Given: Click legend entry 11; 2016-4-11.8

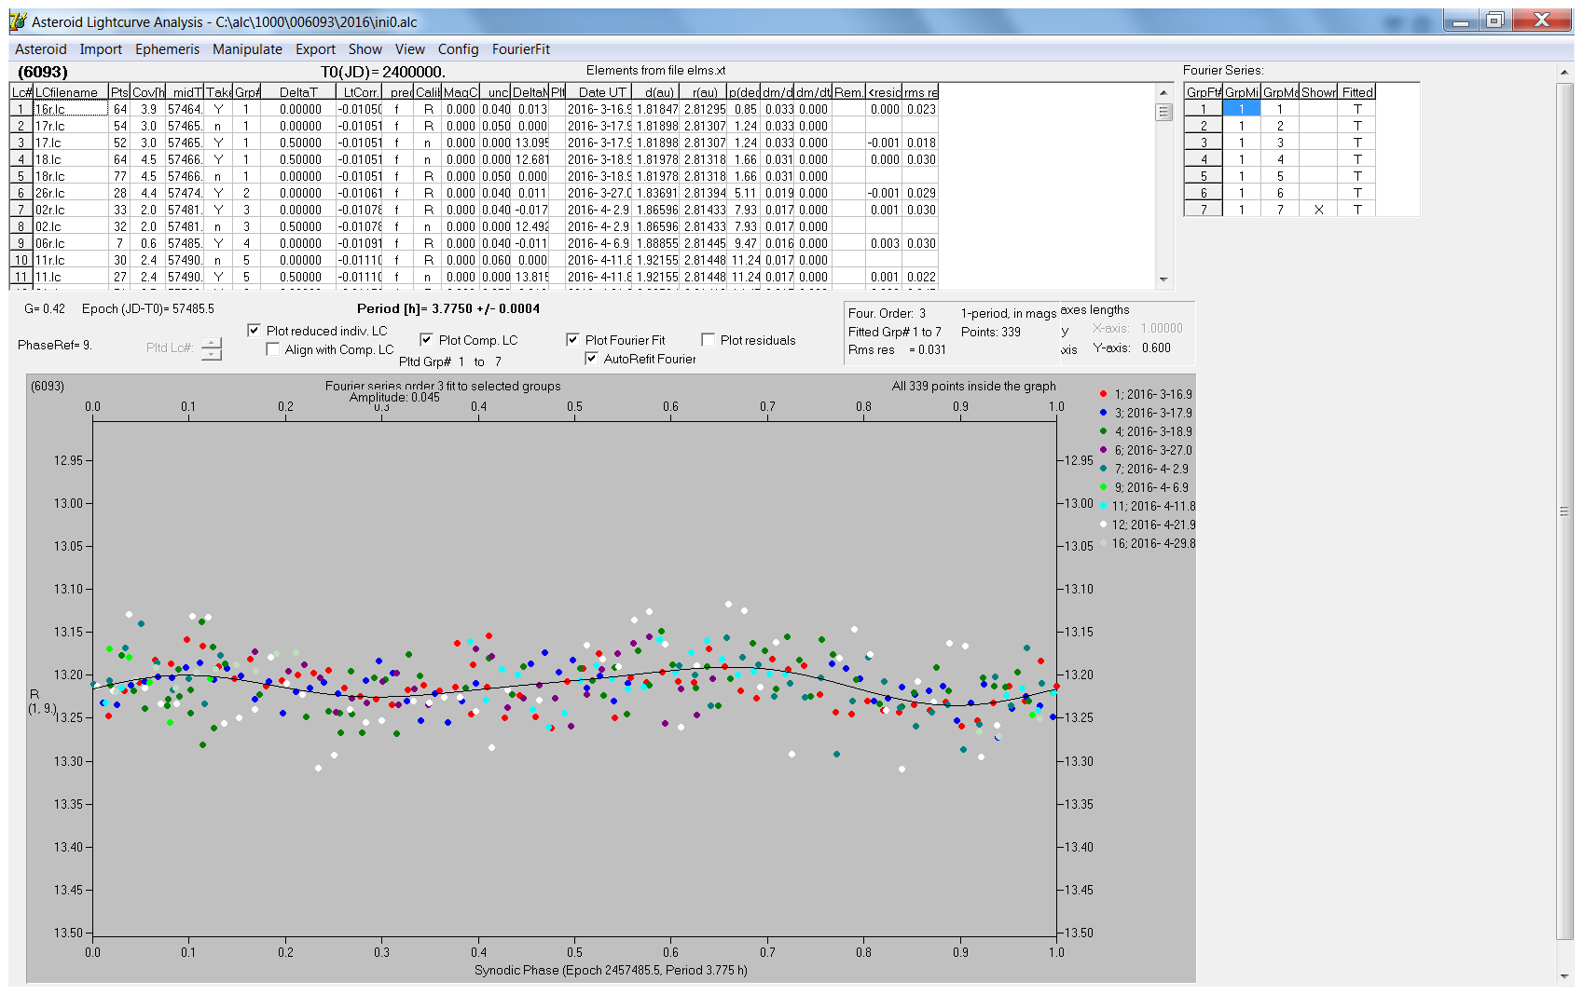Looking at the screenshot, I should pyautogui.click(x=1147, y=506).
